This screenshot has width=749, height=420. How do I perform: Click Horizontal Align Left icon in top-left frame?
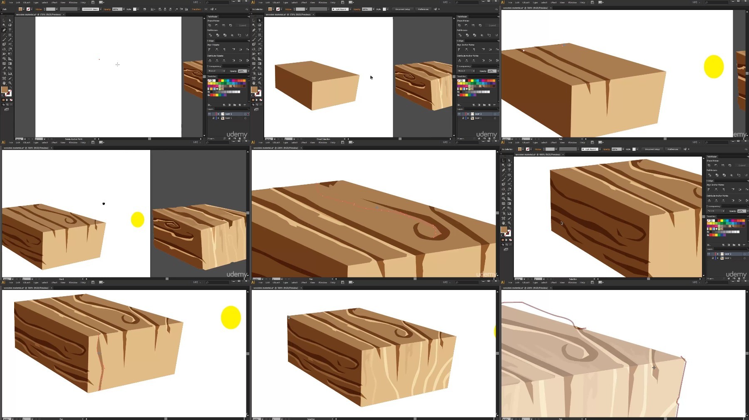209,49
